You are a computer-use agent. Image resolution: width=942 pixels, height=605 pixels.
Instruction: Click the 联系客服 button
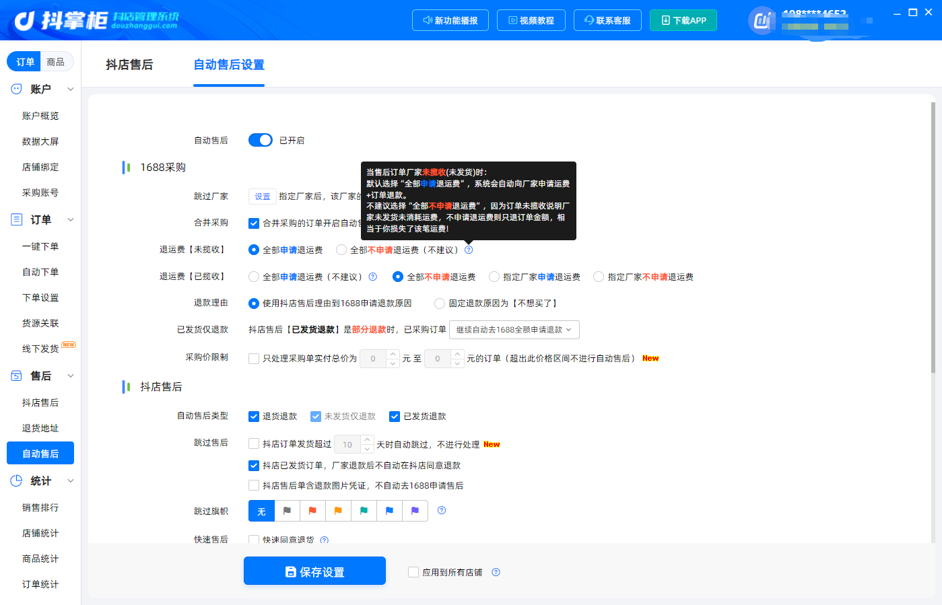click(607, 20)
